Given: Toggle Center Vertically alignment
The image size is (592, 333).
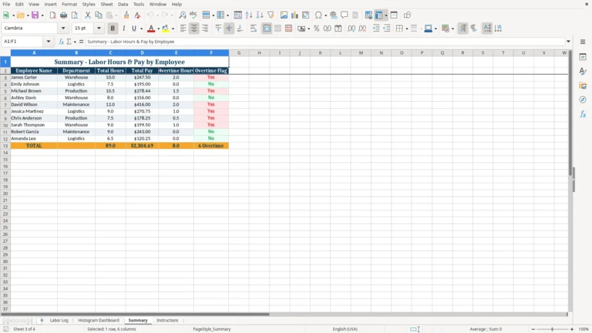Looking at the screenshot, I should click(229, 28).
